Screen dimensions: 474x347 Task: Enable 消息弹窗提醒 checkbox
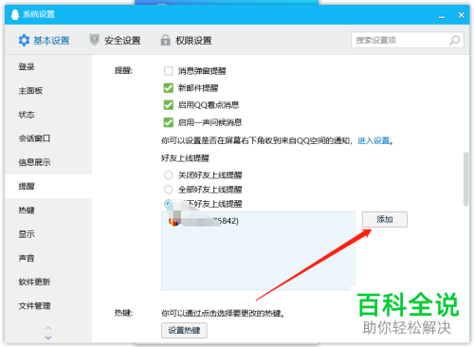[x=169, y=71]
